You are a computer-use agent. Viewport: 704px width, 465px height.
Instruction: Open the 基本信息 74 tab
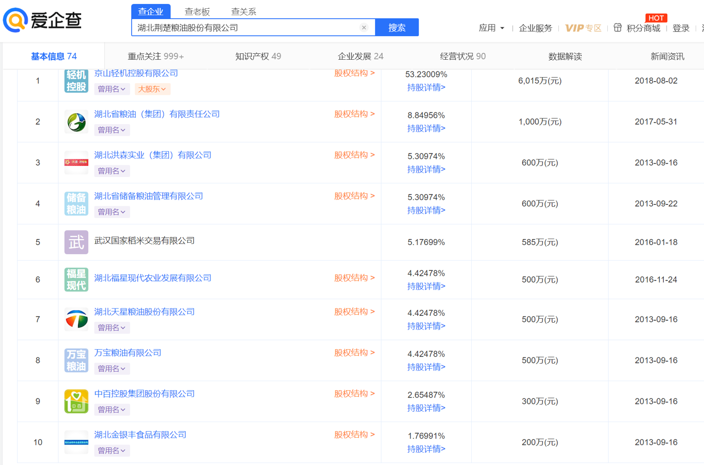(x=54, y=56)
